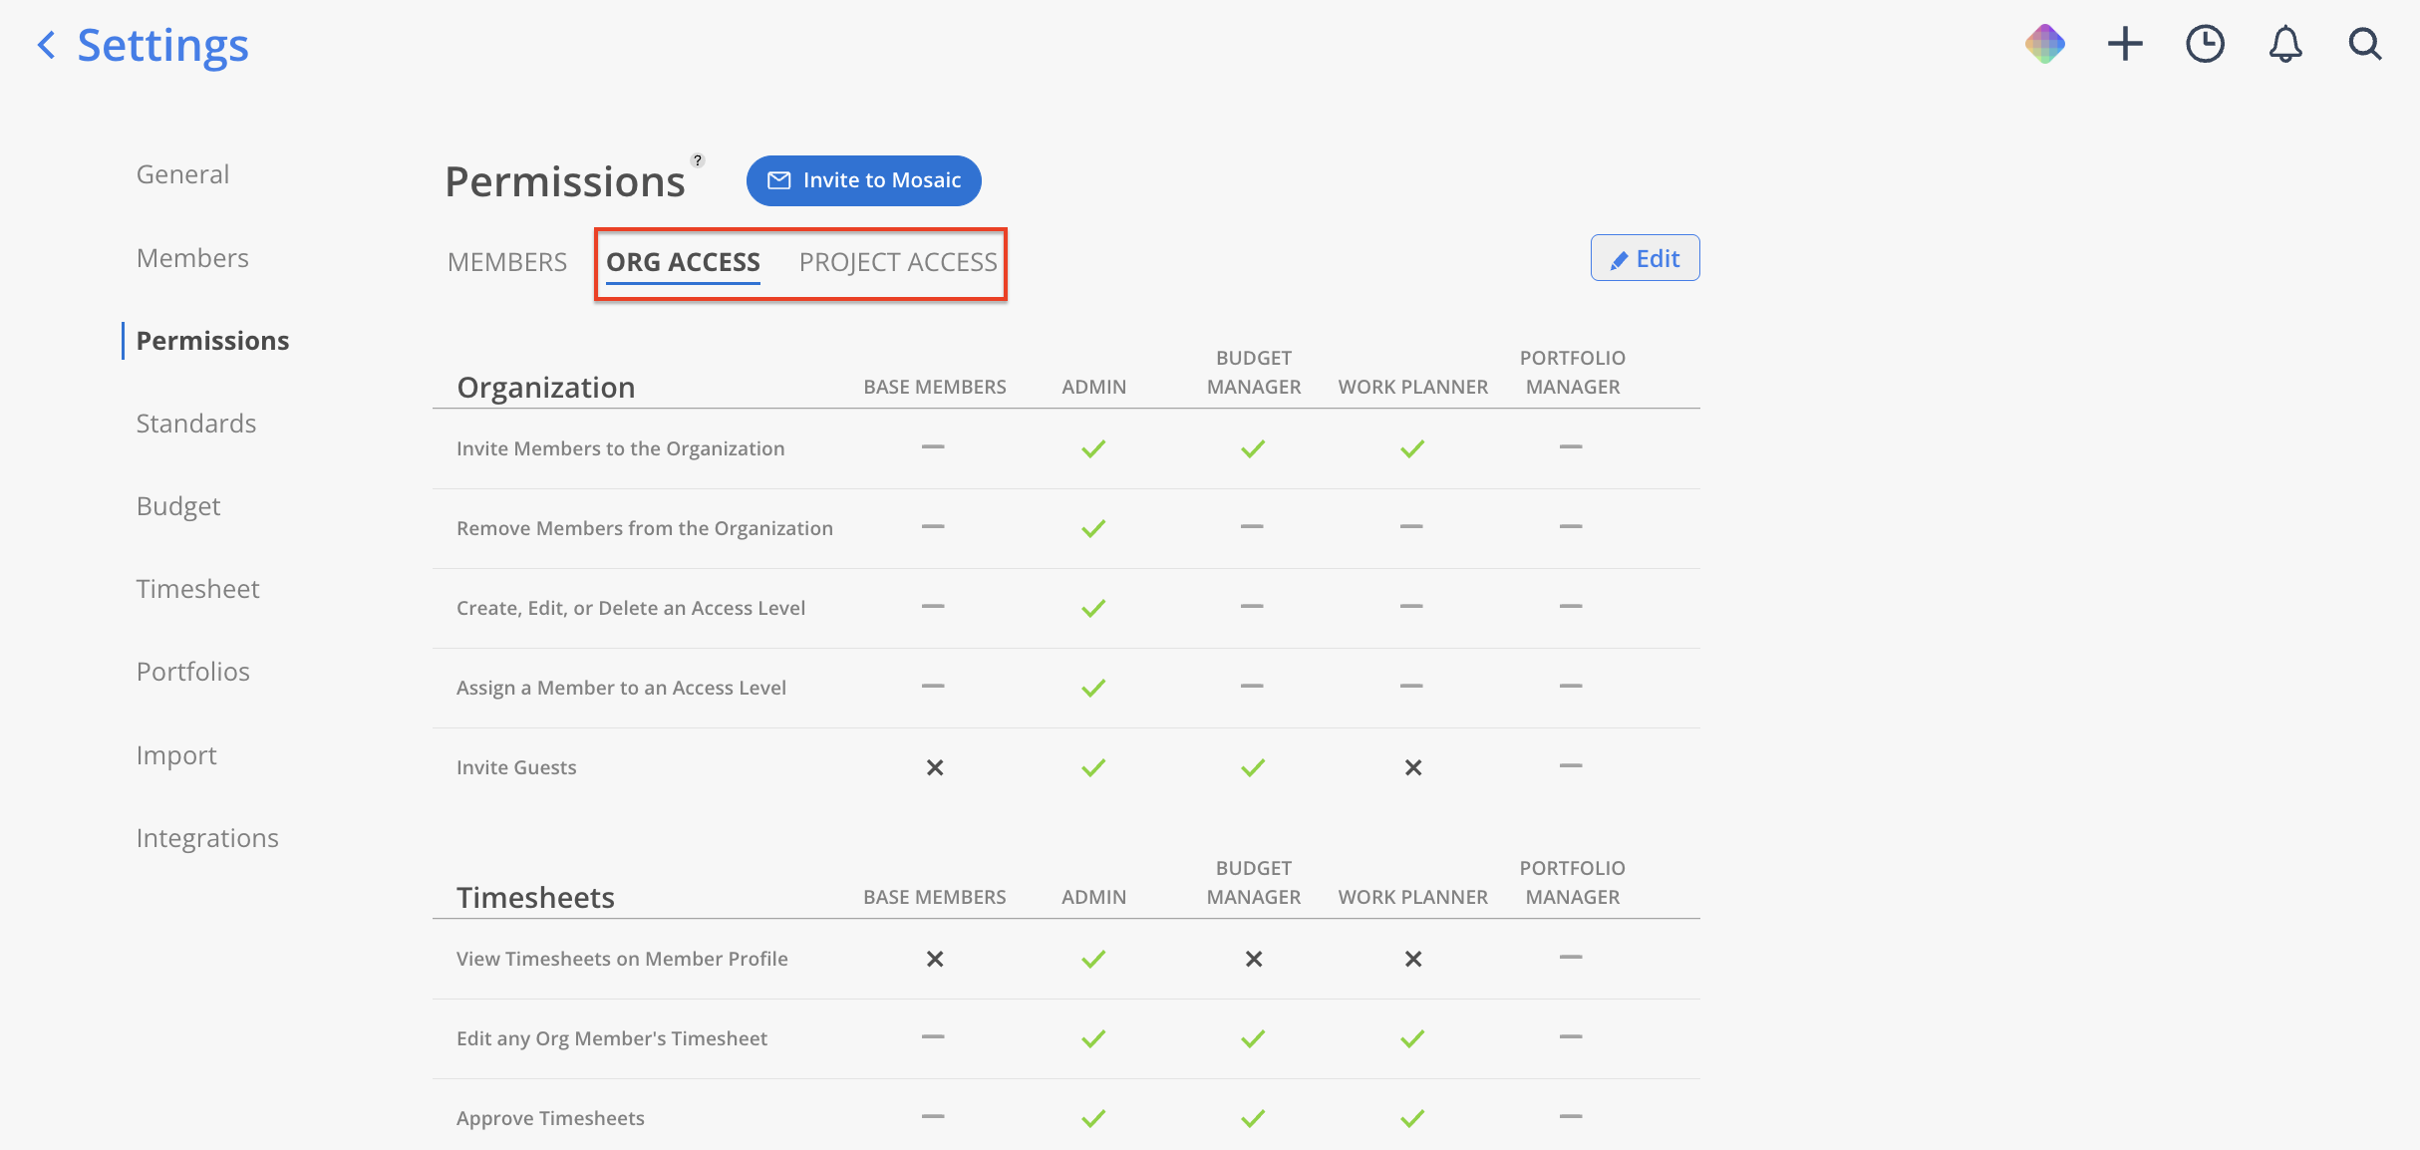Viewport: 2420px width, 1150px height.
Task: Click WORK PLANNER header in Timesheets table
Action: click(1412, 897)
